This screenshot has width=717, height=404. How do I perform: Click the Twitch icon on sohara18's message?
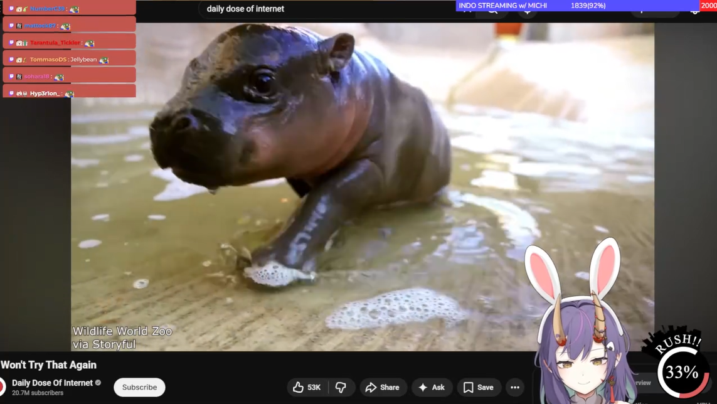(11, 77)
